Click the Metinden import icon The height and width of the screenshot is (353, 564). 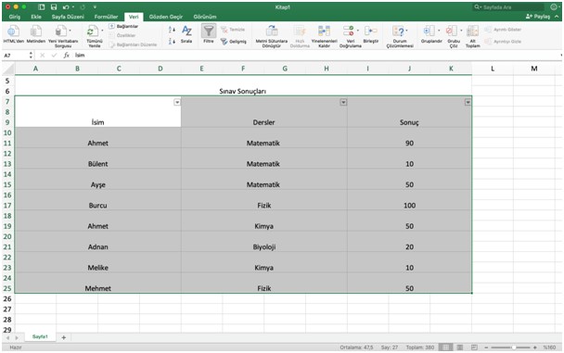[x=35, y=32]
